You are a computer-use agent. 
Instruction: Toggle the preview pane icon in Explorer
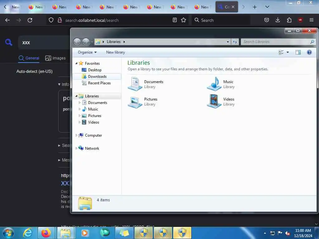coord(298,52)
